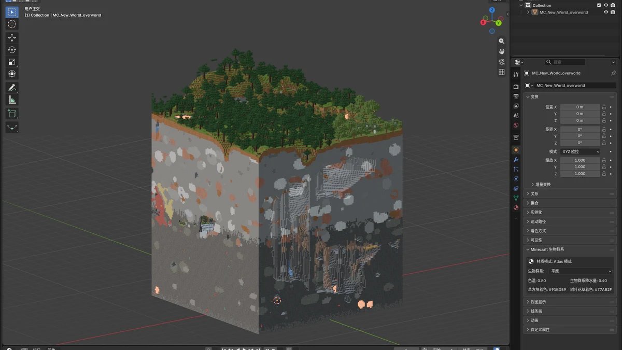Activate the 3D Cursor tool
Viewport: 622px width, 350px height.
12,24
